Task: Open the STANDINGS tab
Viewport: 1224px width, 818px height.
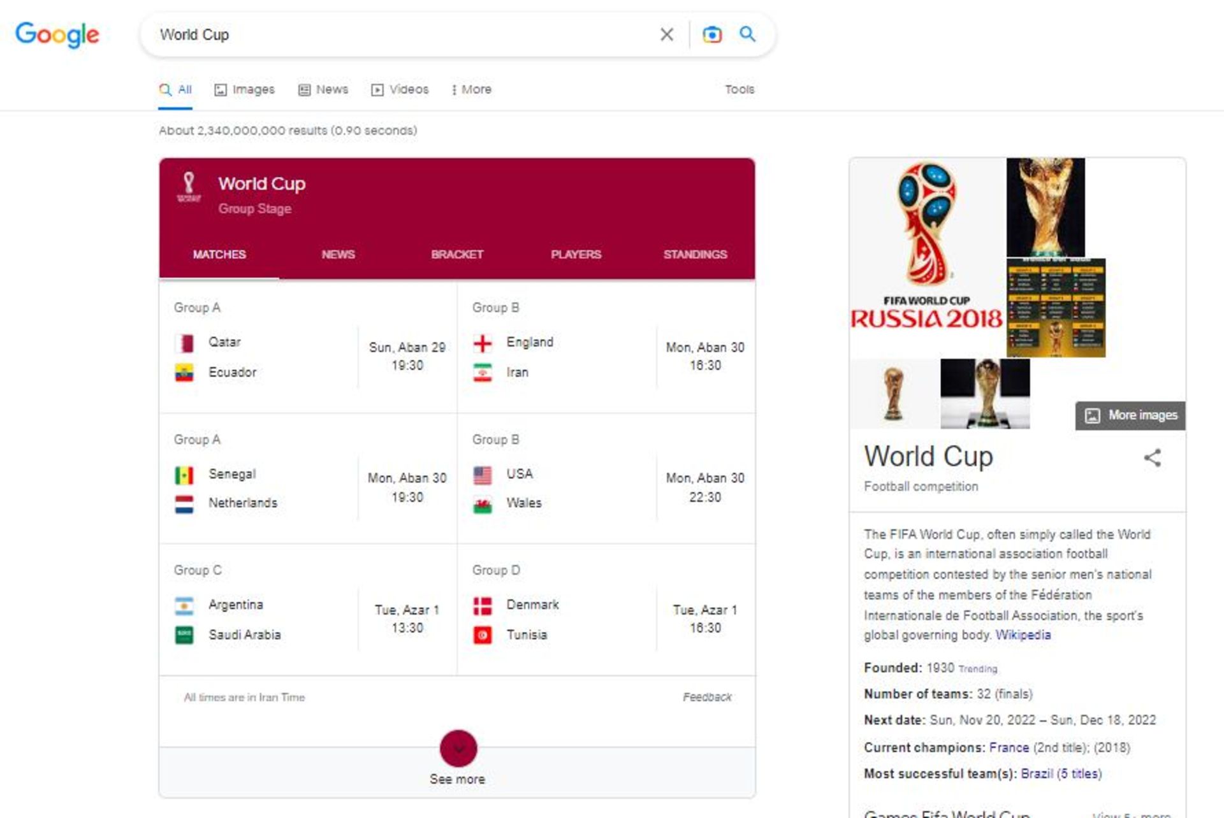Action: point(695,254)
